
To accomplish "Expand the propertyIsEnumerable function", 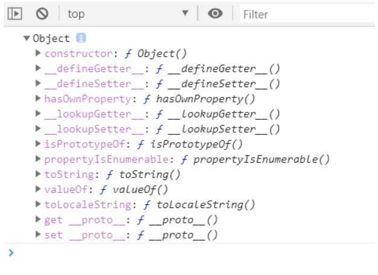I will click(x=39, y=160).
